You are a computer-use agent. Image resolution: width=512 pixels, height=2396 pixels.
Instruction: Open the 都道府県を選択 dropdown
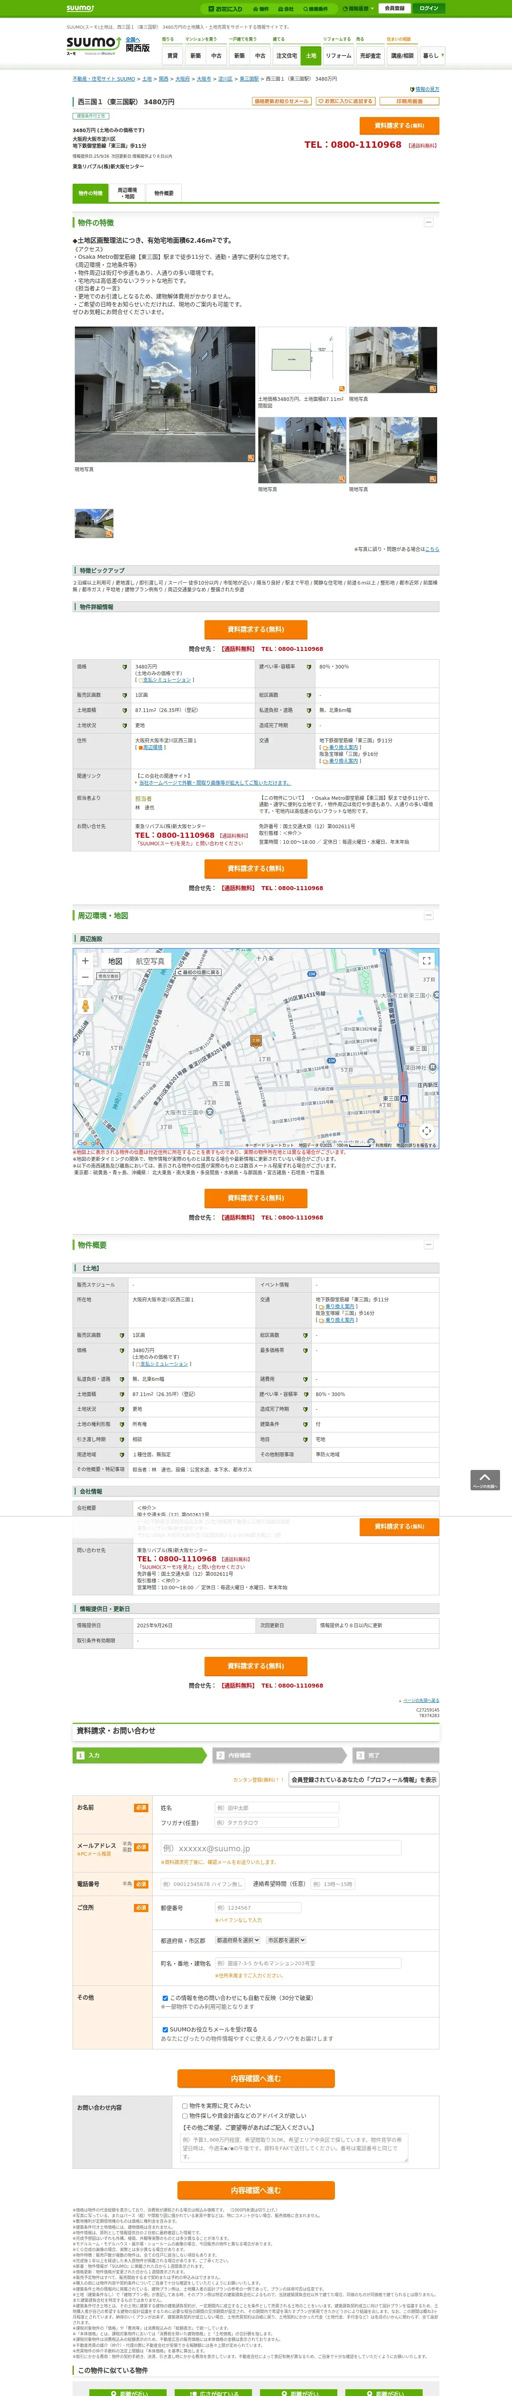pos(238,1940)
